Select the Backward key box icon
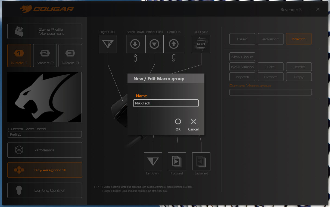This screenshot has height=207, width=330. click(201, 161)
